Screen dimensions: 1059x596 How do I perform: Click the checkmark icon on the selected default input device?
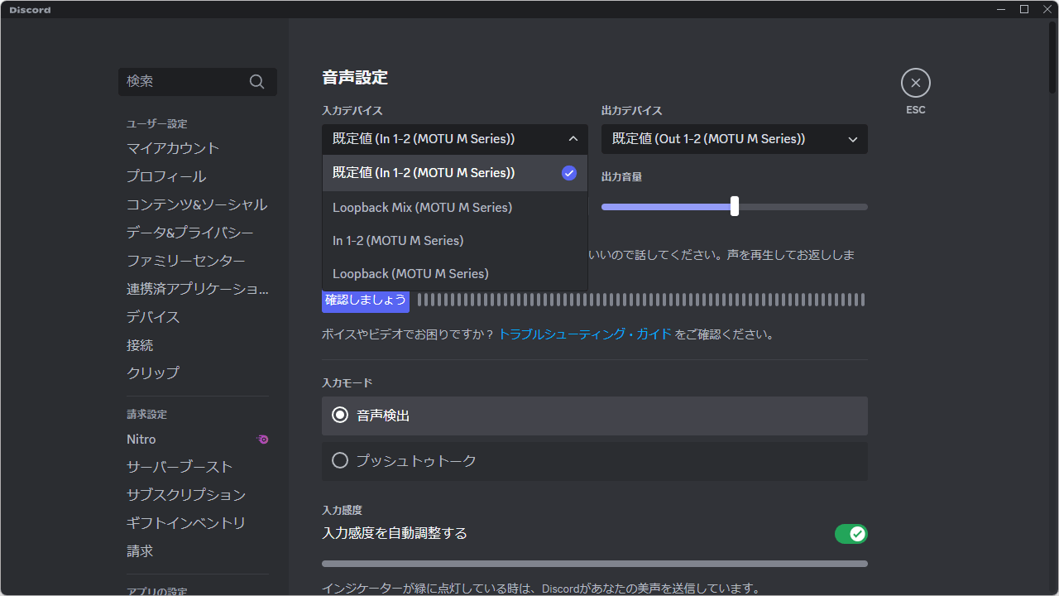tap(569, 173)
